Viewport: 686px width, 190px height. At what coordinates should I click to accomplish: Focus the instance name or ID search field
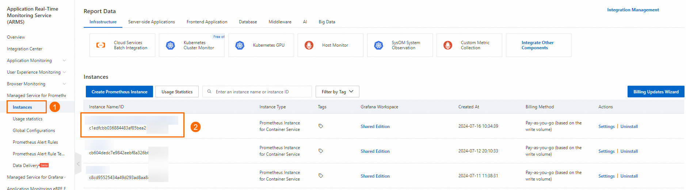coord(257,92)
